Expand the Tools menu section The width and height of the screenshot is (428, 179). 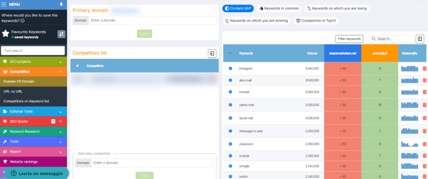coord(33,141)
